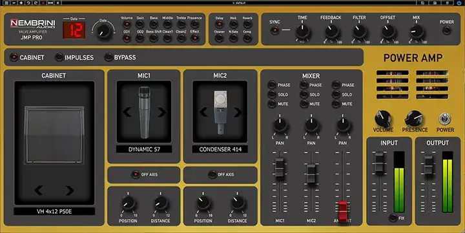
Task: Select the Bass preamp button
Action: coord(154,24)
